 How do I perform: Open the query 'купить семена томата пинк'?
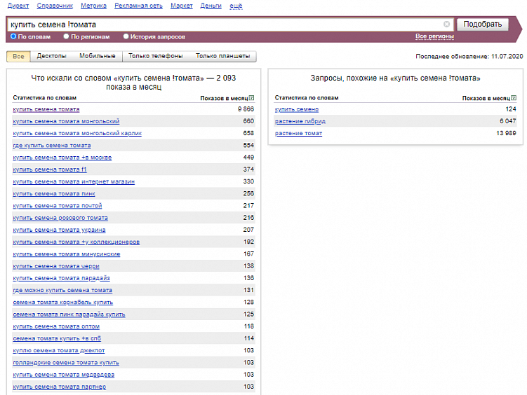(x=54, y=194)
